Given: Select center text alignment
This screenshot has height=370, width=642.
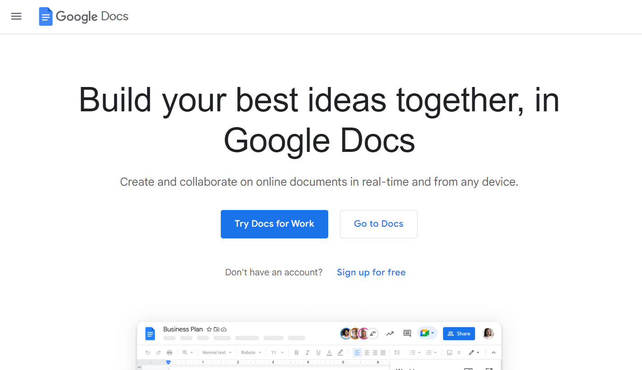Looking at the screenshot, I should (366, 352).
